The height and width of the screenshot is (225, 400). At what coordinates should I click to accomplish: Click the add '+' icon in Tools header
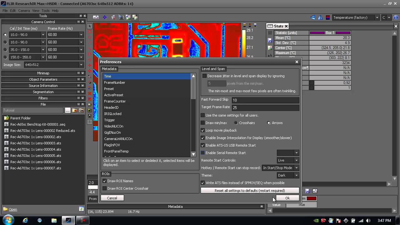click(x=81, y=16)
